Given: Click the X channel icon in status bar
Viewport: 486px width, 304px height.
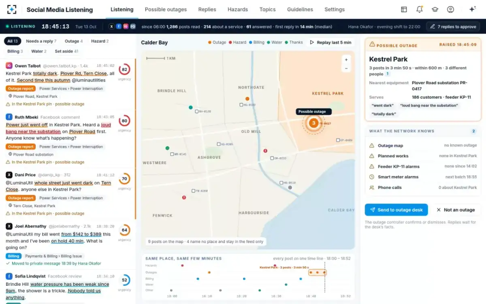Looking at the screenshot, I should [x=111, y=26].
